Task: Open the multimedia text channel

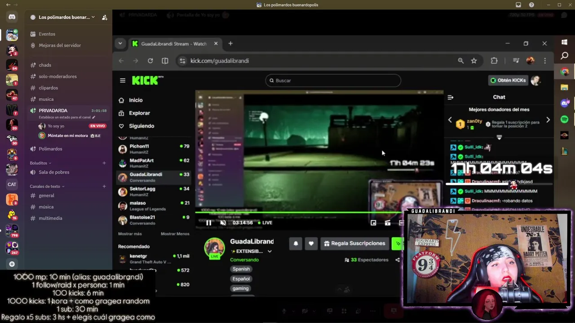Action: click(50, 218)
